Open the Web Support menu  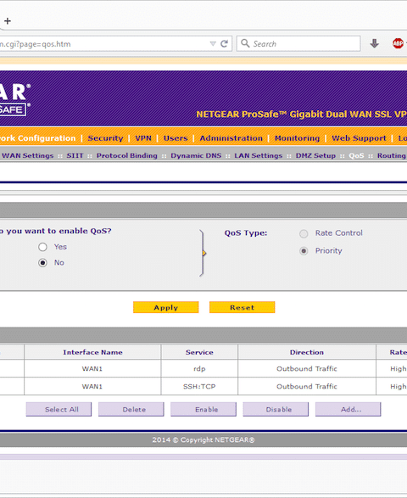tap(359, 138)
